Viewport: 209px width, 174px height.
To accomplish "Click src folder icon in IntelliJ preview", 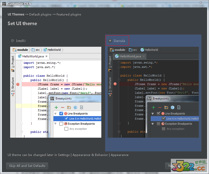I will click(x=33, y=50).
